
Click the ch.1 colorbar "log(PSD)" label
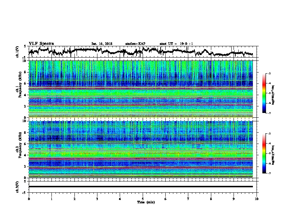pos(273,95)
